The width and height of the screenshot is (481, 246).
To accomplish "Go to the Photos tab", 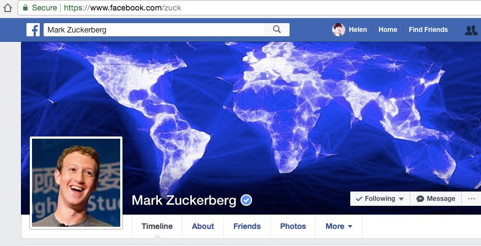I will tap(293, 226).
